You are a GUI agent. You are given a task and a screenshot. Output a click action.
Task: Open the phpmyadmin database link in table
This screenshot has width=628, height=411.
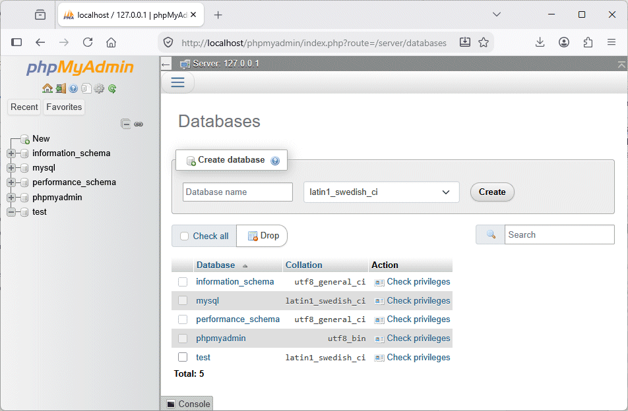click(x=221, y=339)
